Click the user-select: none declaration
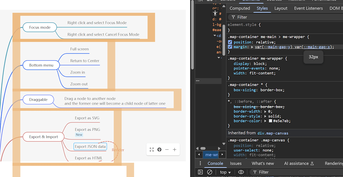The image size is (343, 177). pos(253,150)
